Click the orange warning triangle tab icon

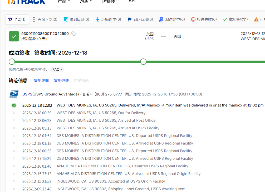pos(256,19)
